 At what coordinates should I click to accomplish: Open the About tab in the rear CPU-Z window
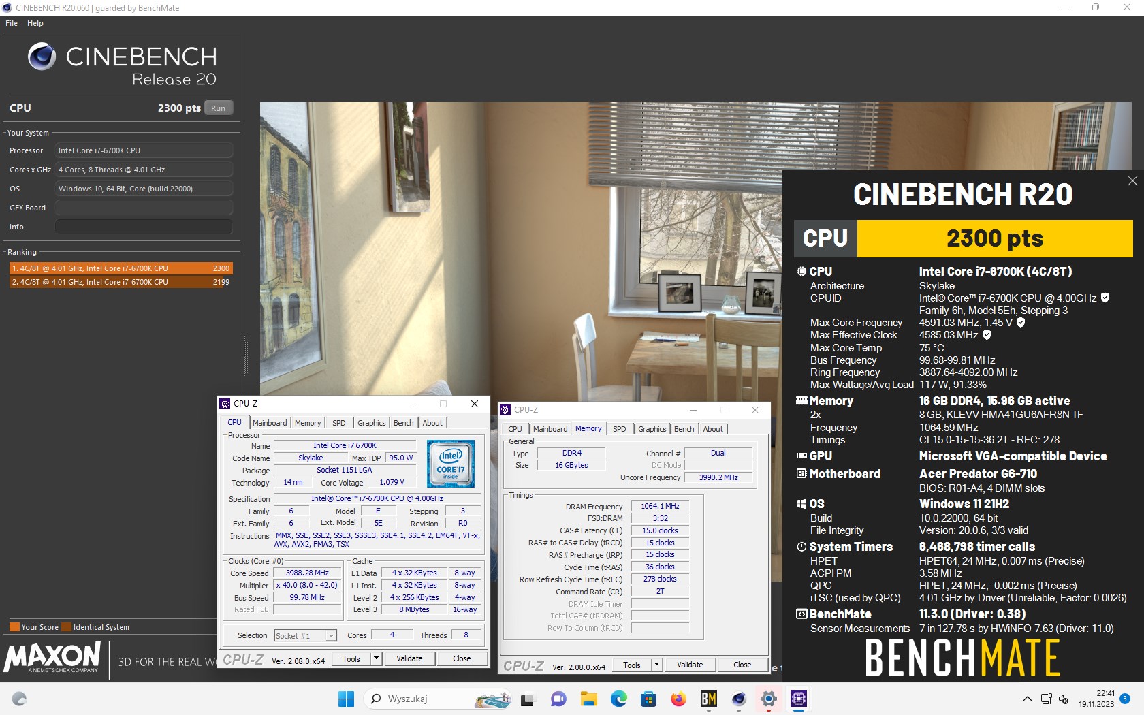click(x=713, y=429)
